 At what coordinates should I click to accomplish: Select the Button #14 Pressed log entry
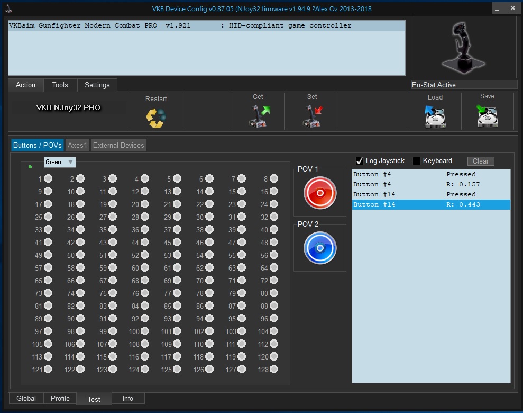431,194
